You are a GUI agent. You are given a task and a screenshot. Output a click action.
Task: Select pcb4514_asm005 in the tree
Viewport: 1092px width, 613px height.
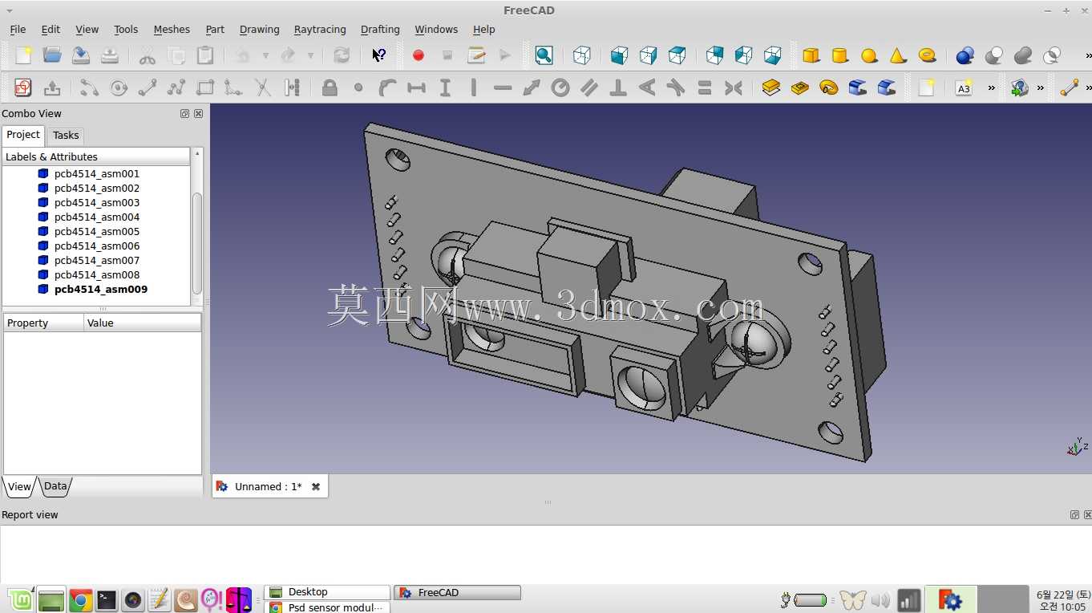97,231
